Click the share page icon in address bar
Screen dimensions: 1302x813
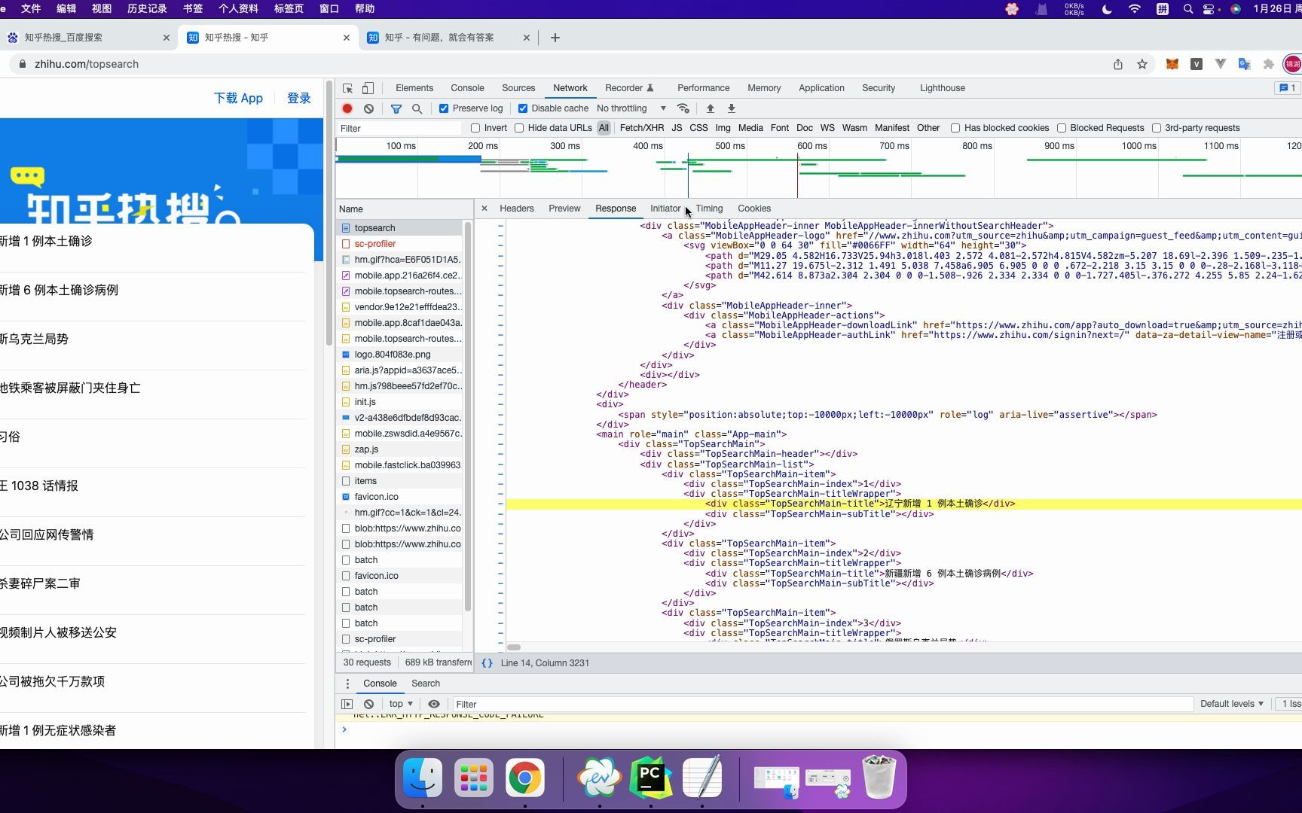pos(1118,64)
